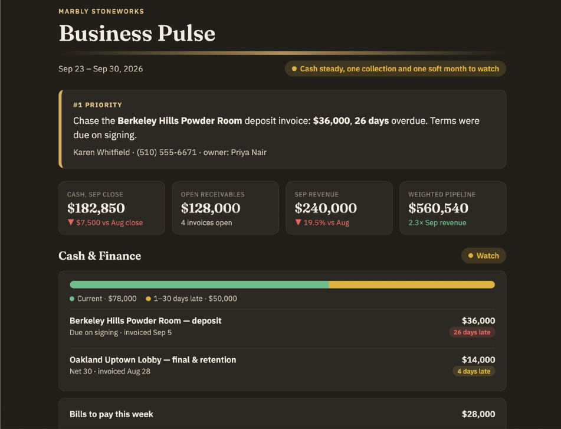Click the '26 days late' badge
The height and width of the screenshot is (429, 561).
tap(472, 332)
